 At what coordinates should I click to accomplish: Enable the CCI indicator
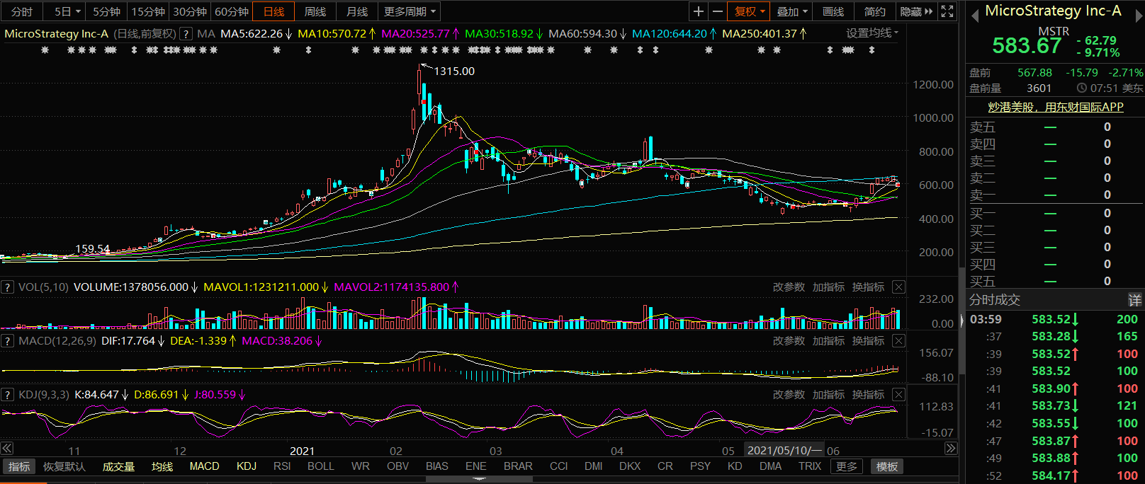tap(558, 467)
